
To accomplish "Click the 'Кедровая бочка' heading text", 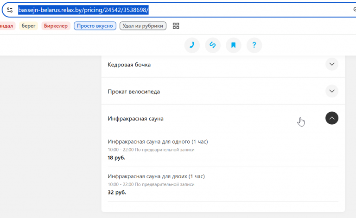I will point(129,65).
